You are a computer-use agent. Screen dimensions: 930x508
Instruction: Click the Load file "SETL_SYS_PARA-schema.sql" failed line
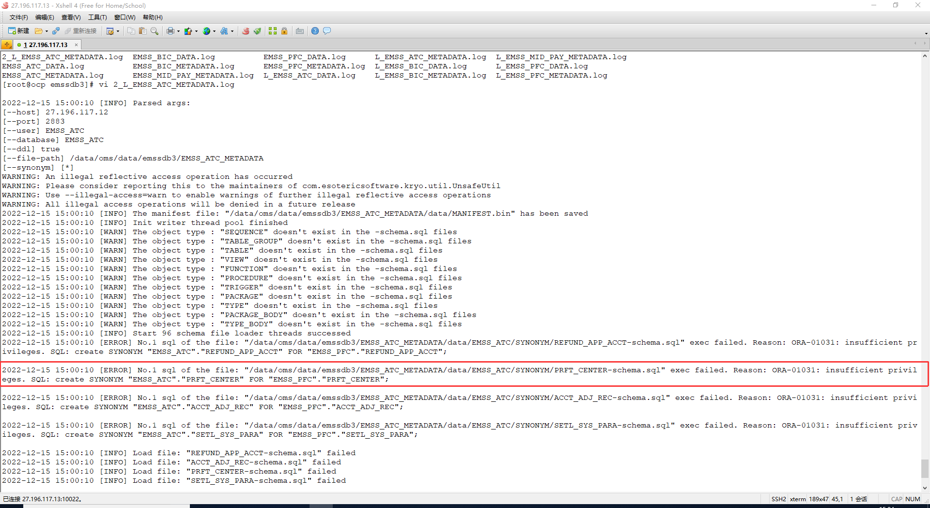pos(174,480)
